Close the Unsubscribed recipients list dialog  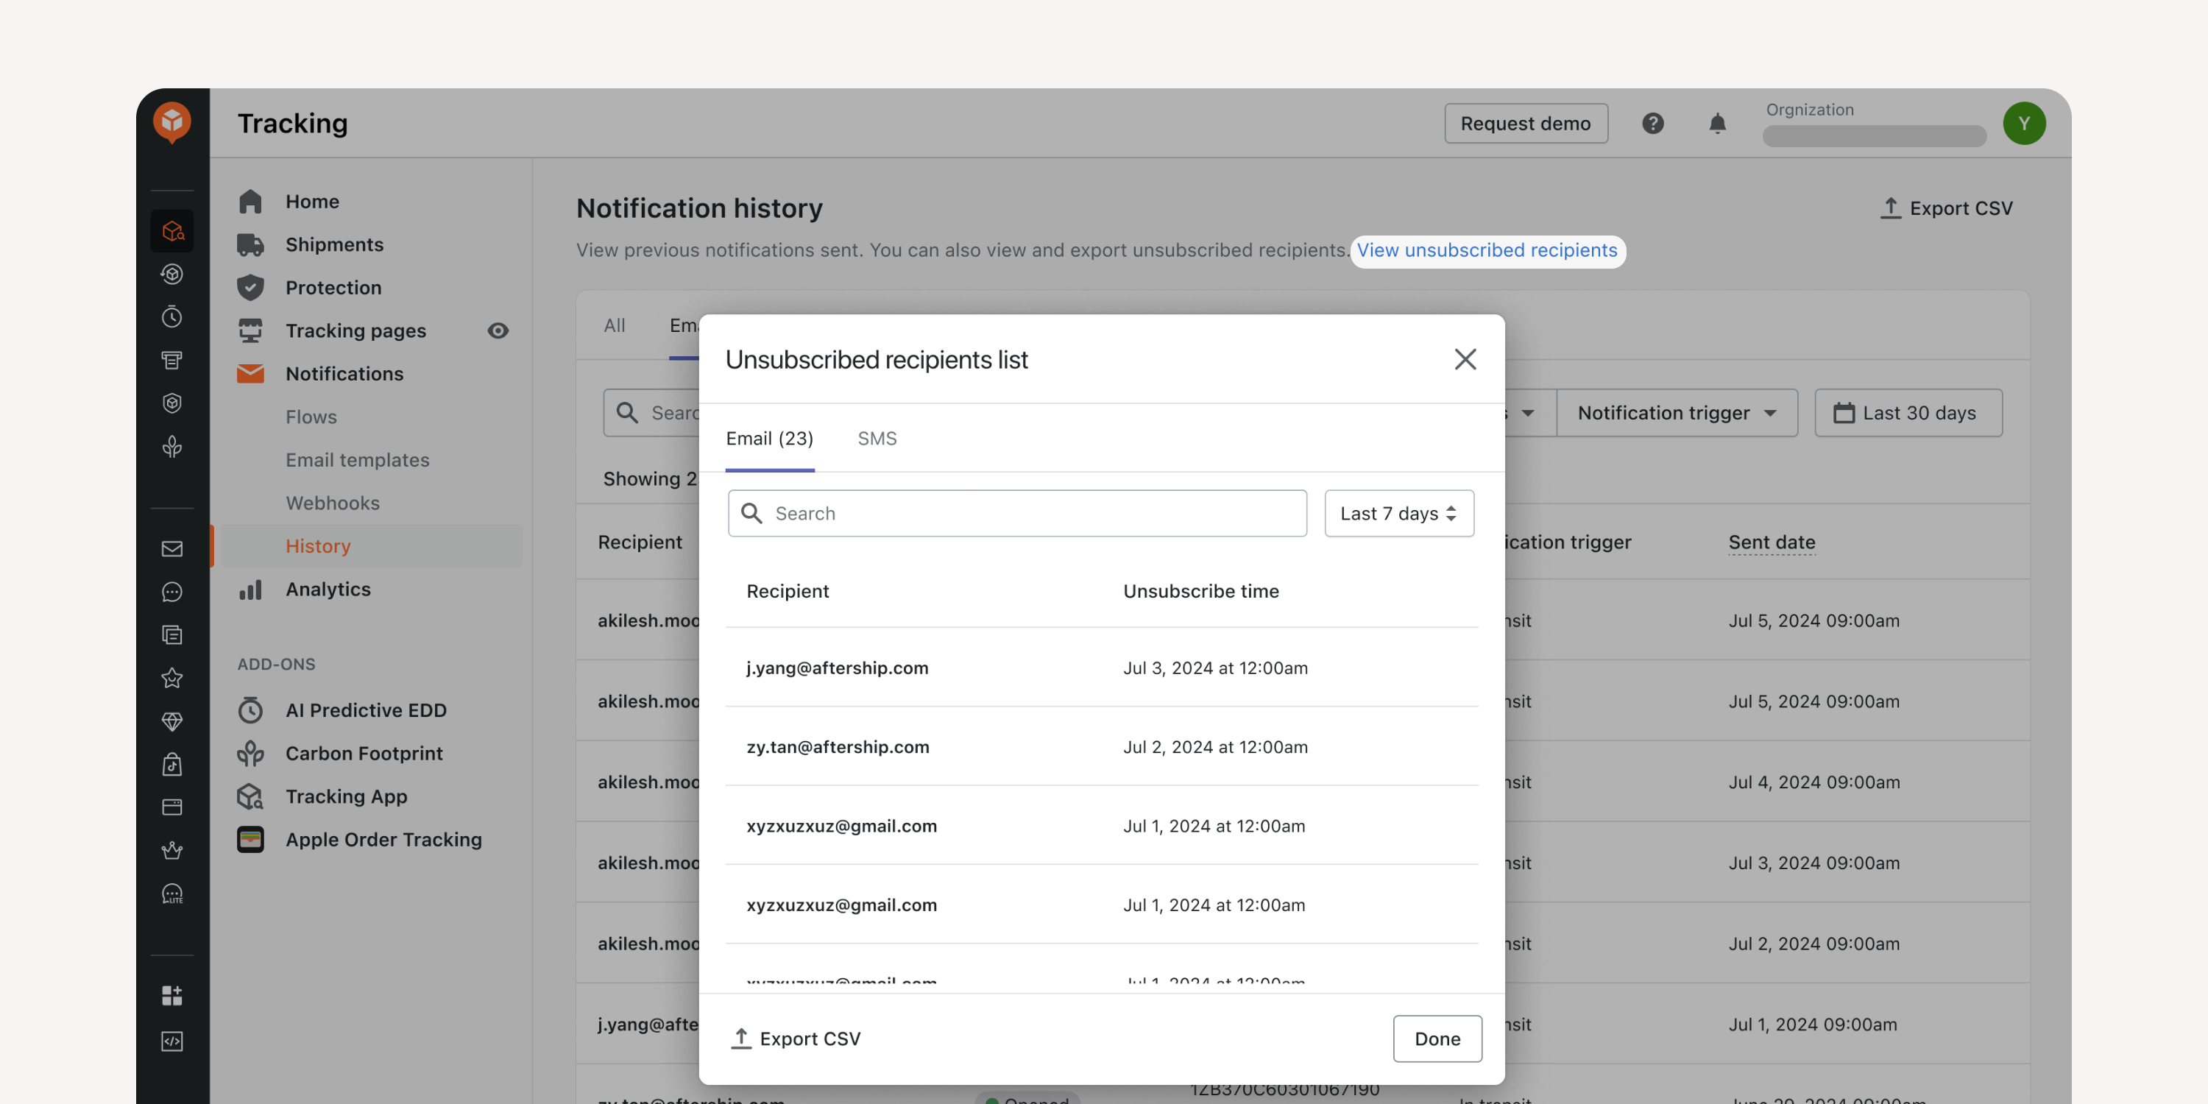coord(1465,359)
